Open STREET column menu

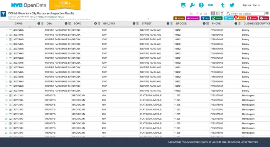tap(171, 23)
